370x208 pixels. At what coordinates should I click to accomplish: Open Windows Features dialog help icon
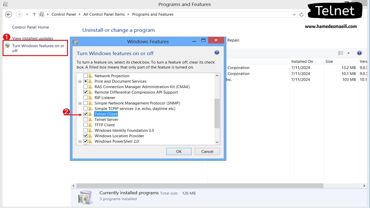coord(217,53)
